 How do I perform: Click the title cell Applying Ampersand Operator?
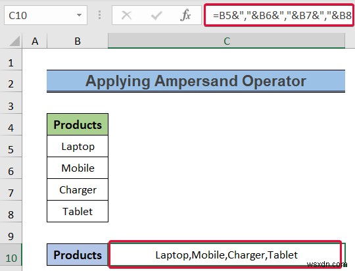coord(196,81)
